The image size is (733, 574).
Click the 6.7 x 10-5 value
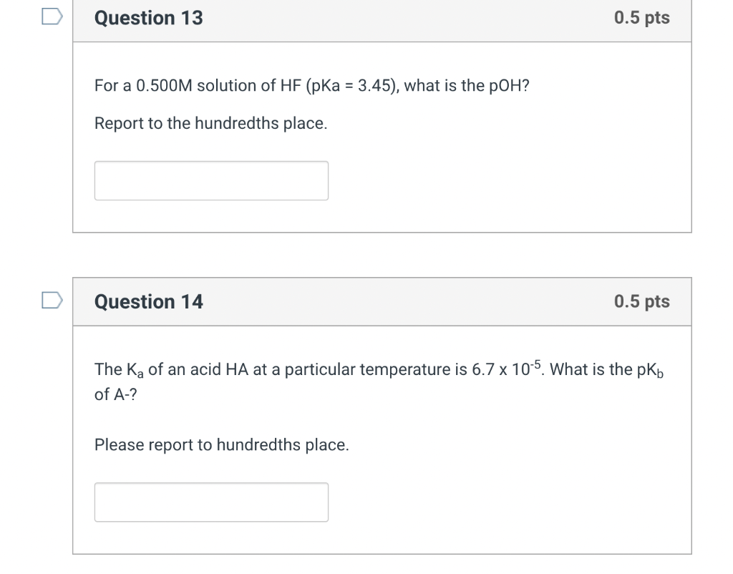(x=506, y=369)
